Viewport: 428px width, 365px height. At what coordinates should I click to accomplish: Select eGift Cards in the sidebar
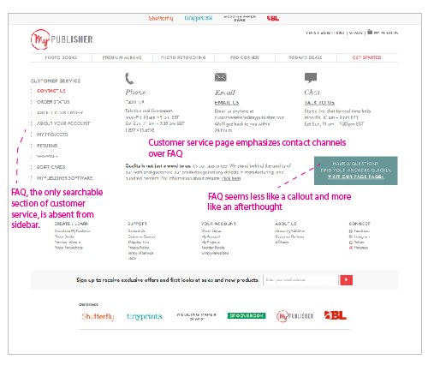pyautogui.click(x=51, y=167)
